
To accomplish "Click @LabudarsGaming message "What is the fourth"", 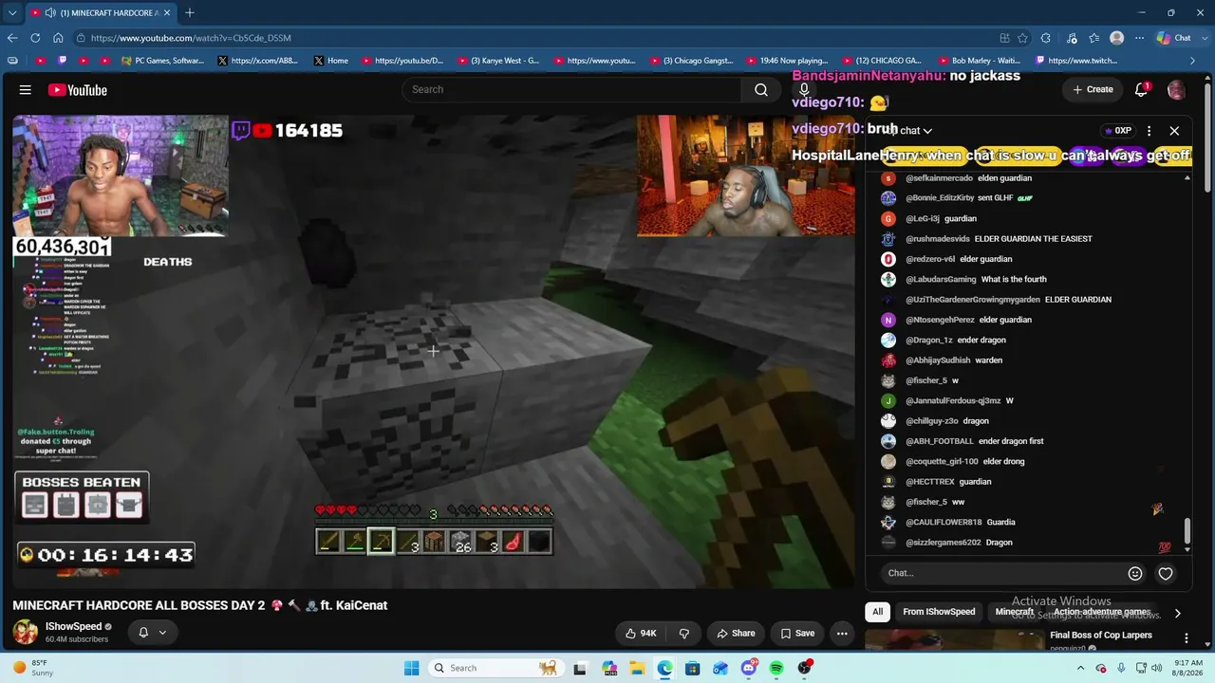I will pyautogui.click(x=1014, y=280).
